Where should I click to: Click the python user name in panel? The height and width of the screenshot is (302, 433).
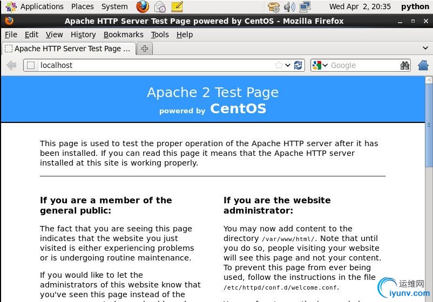(415, 6)
